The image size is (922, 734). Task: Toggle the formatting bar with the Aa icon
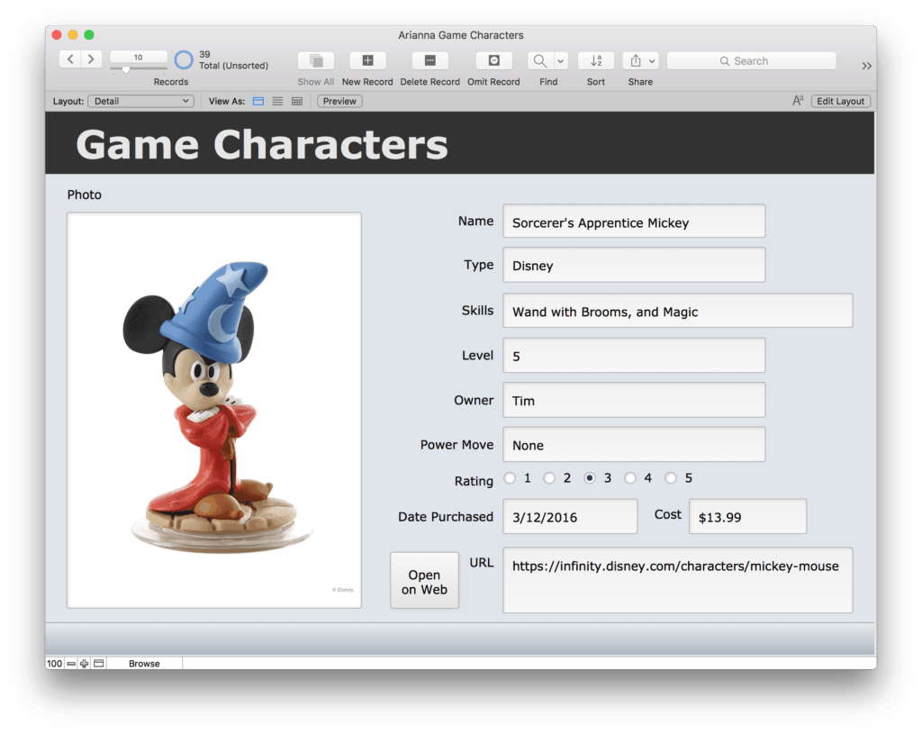(798, 101)
